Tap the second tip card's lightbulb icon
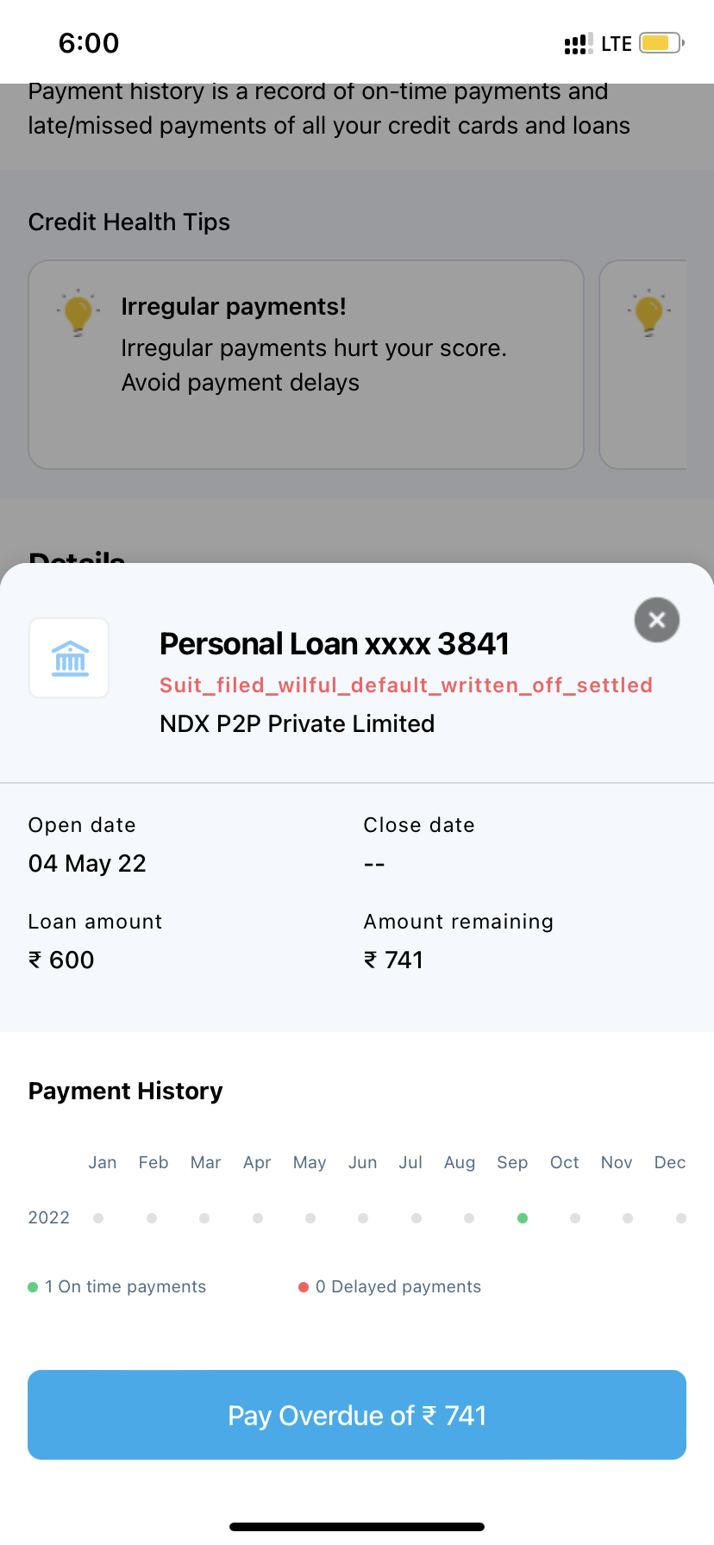The image size is (714, 1545). [648, 312]
